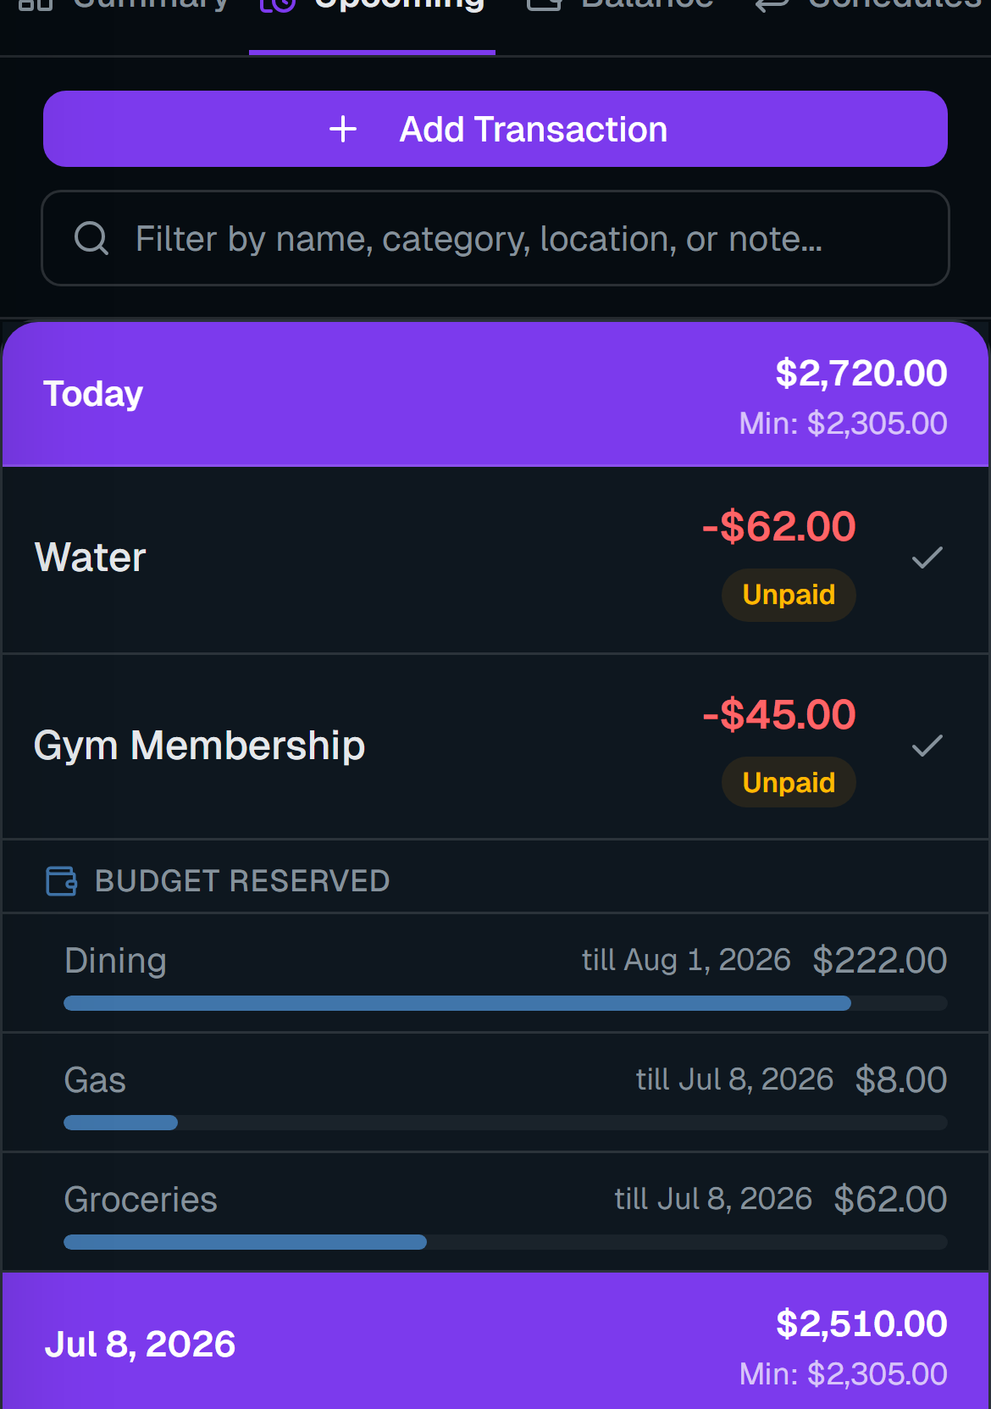Click the Budget Reserved wallet icon
Image resolution: width=991 pixels, height=1409 pixels.
coord(61,881)
